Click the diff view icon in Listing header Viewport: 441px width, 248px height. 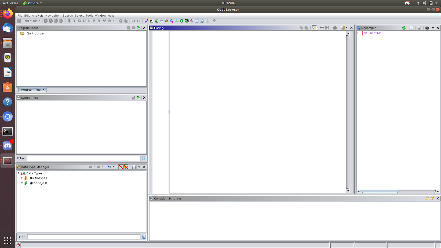coord(327,28)
